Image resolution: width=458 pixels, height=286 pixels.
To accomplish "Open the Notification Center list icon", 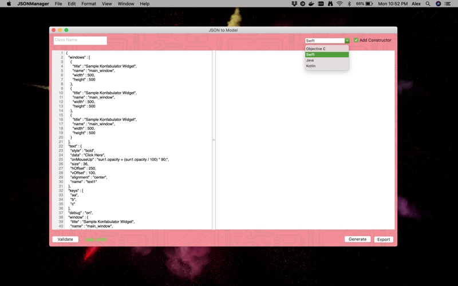I will coord(448,3).
